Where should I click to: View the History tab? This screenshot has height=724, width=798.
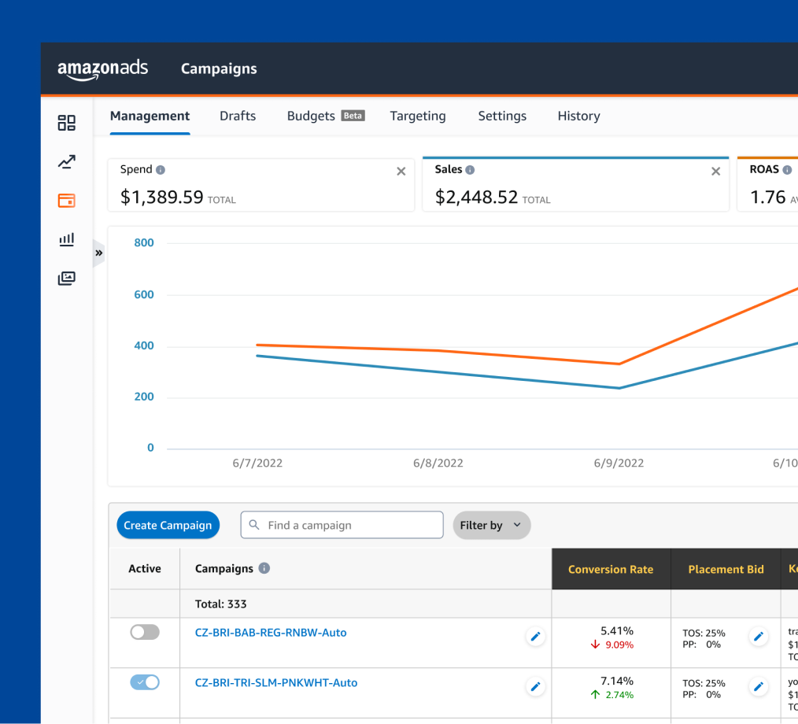tap(578, 116)
